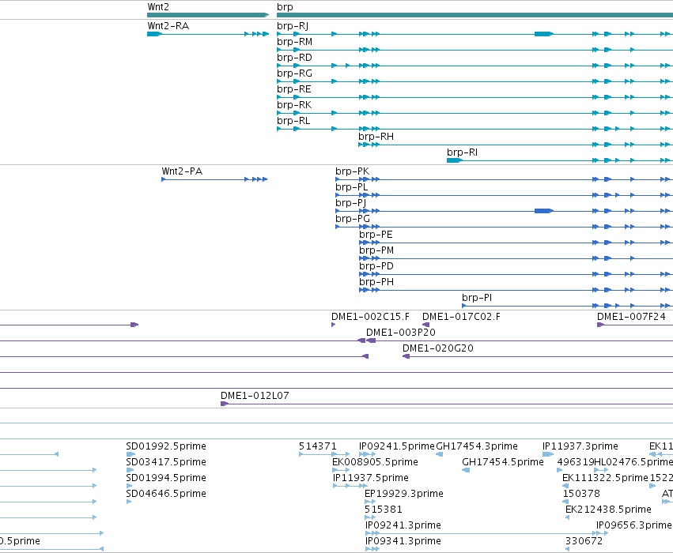Viewport: 673px width, 553px height.
Task: Select protein isoform brp-PJ
Action: [x=350, y=203]
